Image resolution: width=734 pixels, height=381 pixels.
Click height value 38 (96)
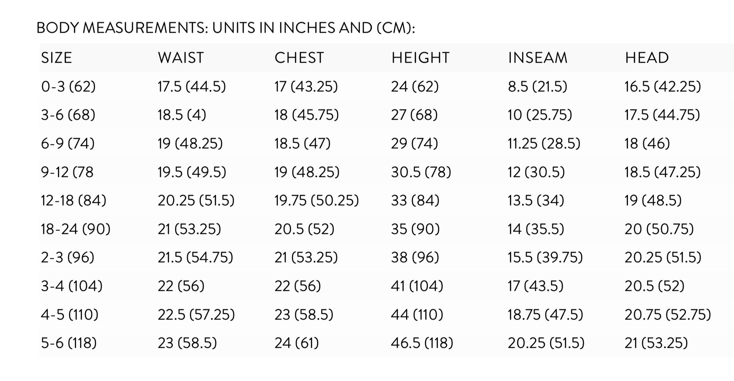415,257
